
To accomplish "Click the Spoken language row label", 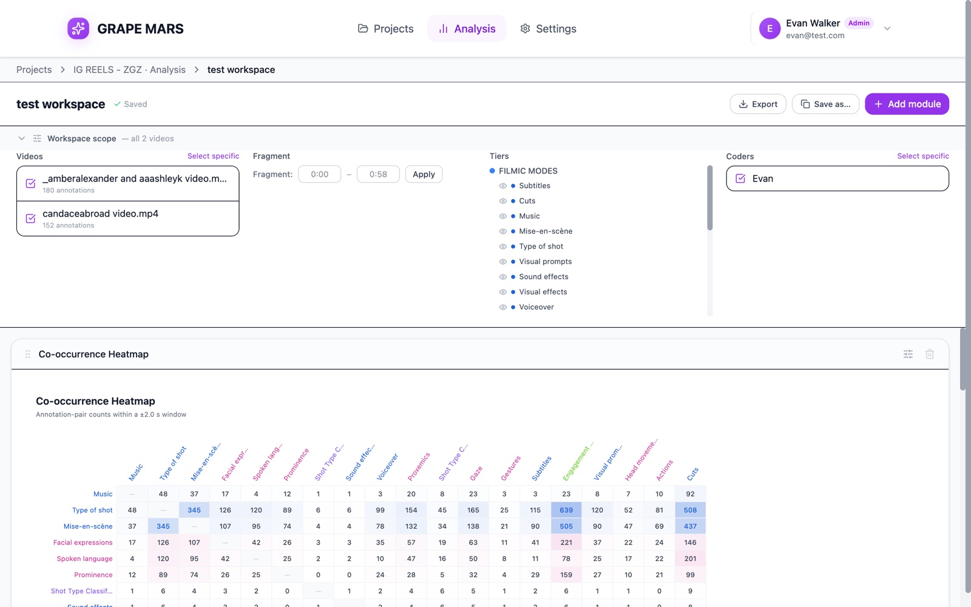I will click(x=84, y=559).
